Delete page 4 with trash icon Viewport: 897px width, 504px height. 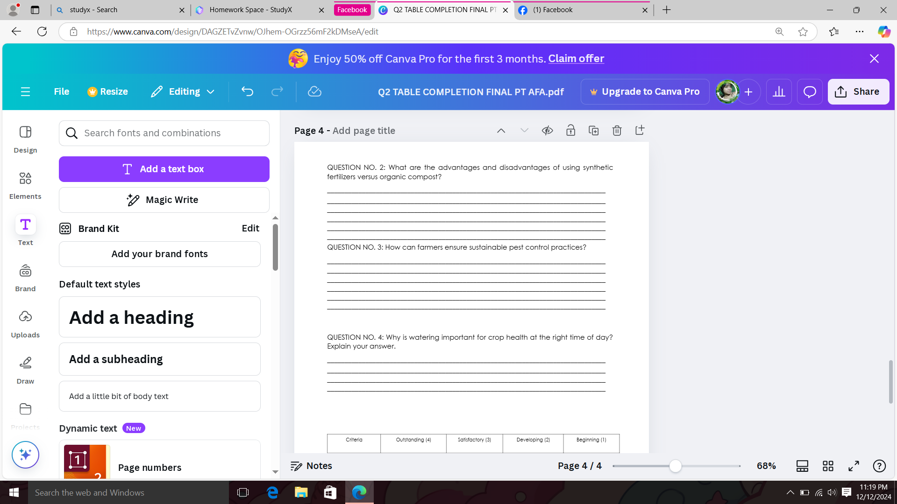(617, 130)
